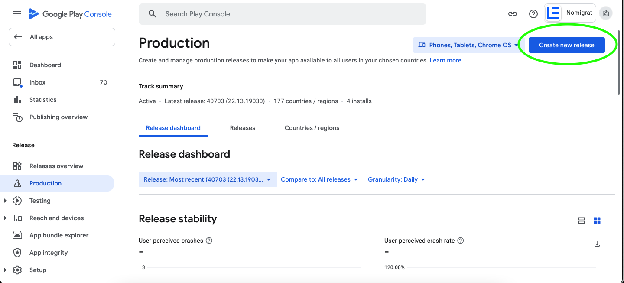This screenshot has height=283, width=624.
Task: Click the 177 countries / regions summary
Action: coord(306,101)
